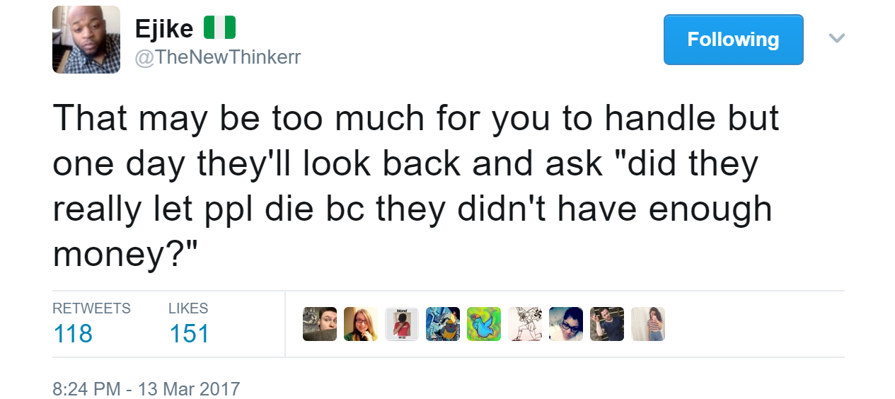Click the Ejike display name
This screenshot has width=895, height=399.
[x=164, y=28]
